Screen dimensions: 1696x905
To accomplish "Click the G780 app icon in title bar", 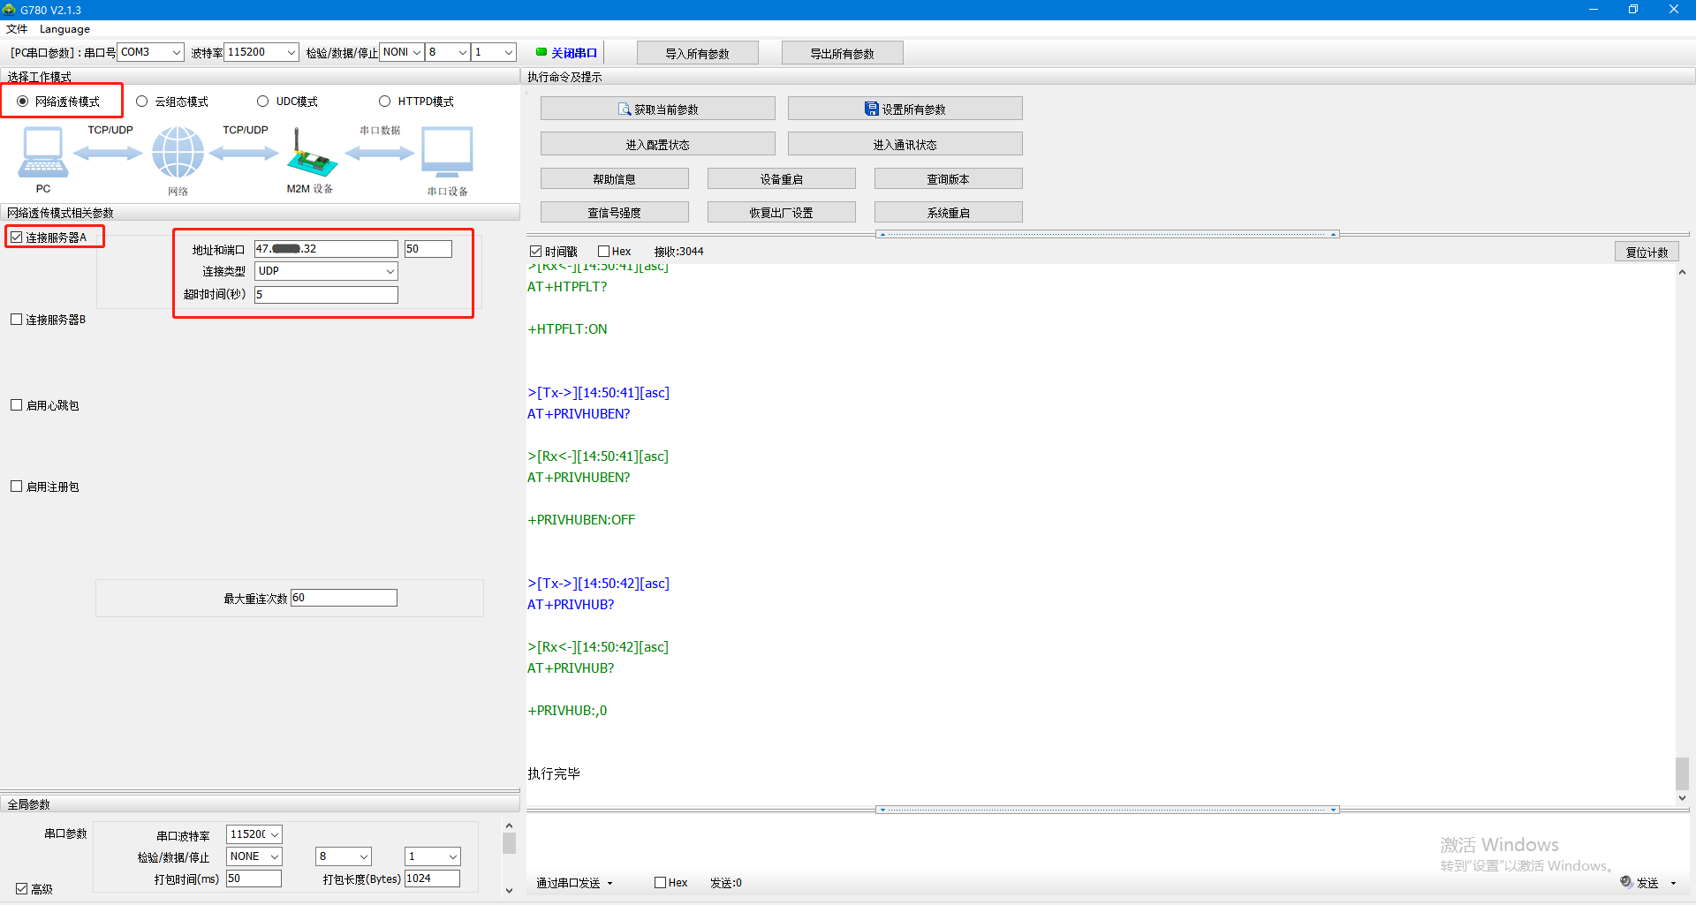I will click(10, 10).
